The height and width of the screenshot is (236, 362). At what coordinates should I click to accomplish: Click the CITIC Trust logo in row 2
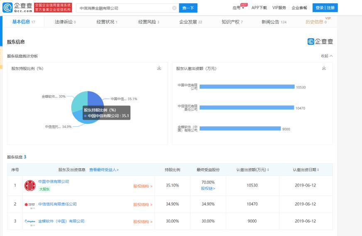point(30,204)
